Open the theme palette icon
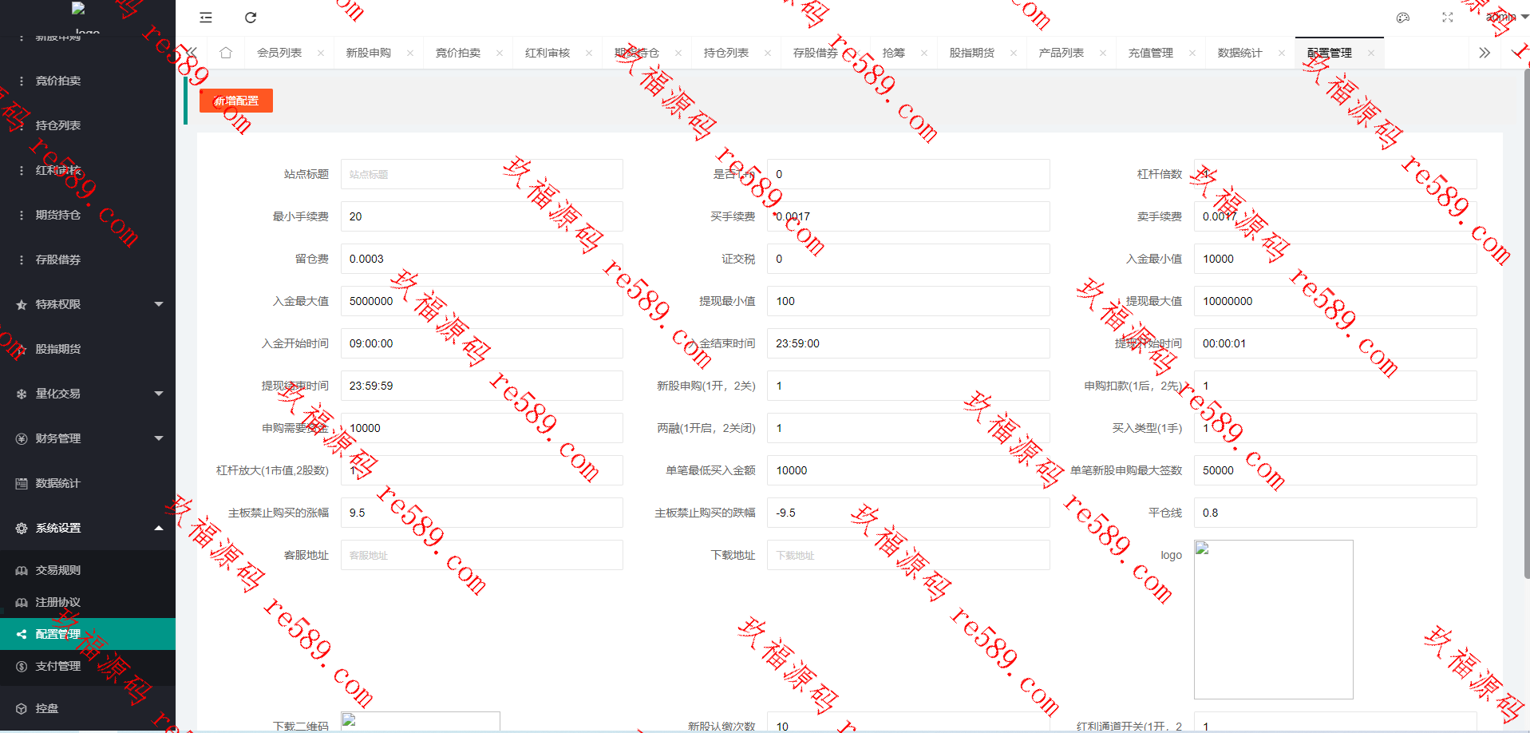 (1403, 18)
